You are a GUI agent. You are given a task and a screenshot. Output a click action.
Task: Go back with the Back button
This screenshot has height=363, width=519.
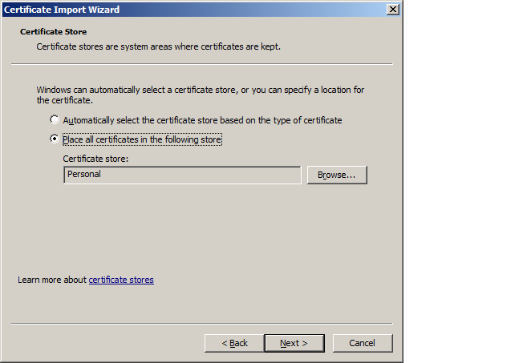click(233, 343)
